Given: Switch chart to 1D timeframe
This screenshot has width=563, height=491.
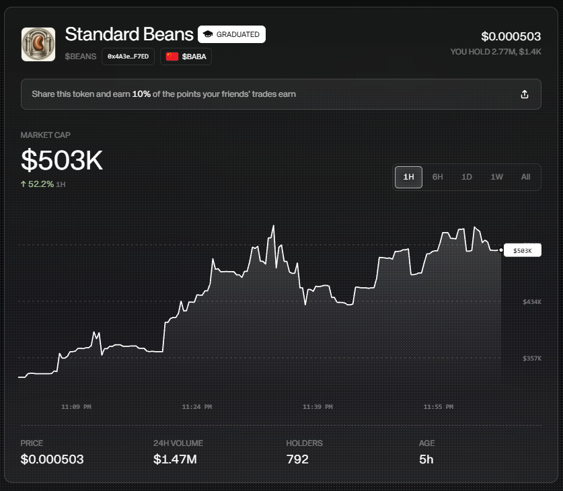Looking at the screenshot, I should tap(466, 177).
